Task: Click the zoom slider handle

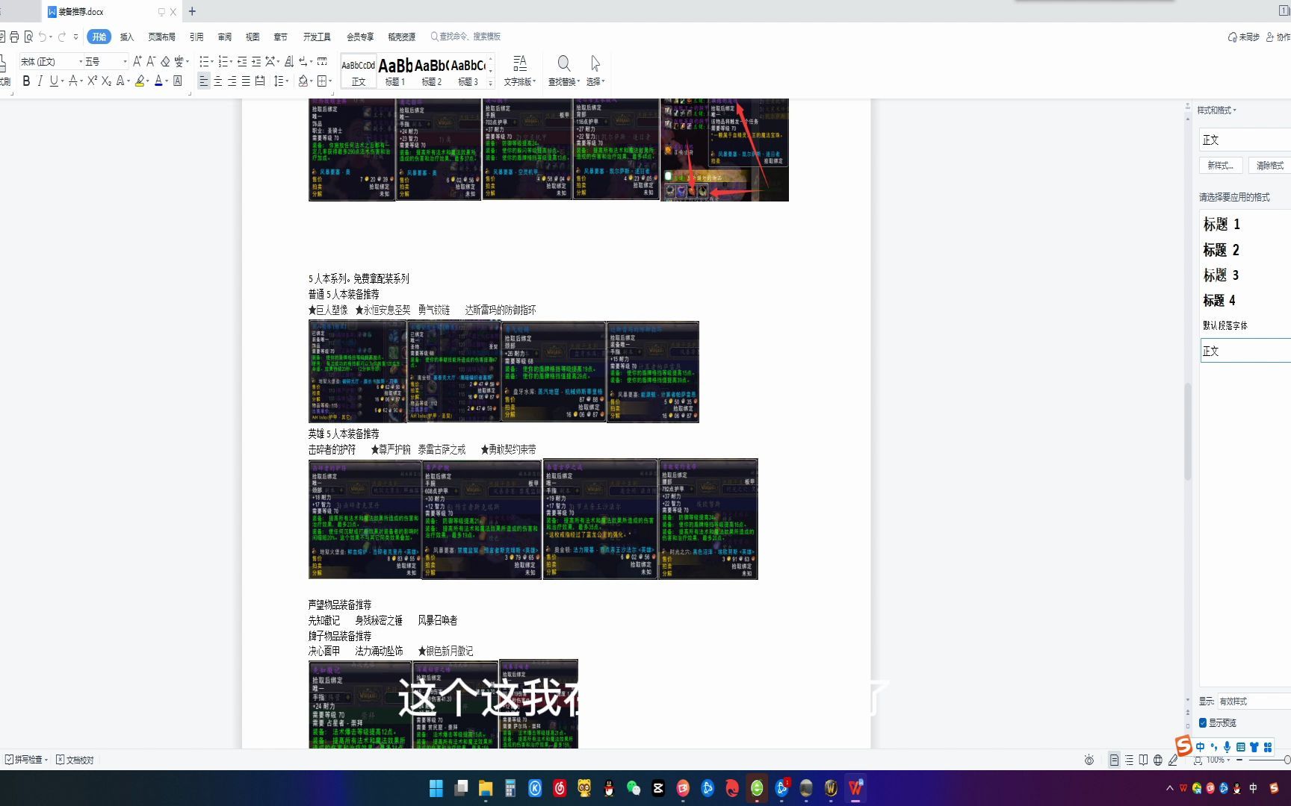Action: point(1287,760)
